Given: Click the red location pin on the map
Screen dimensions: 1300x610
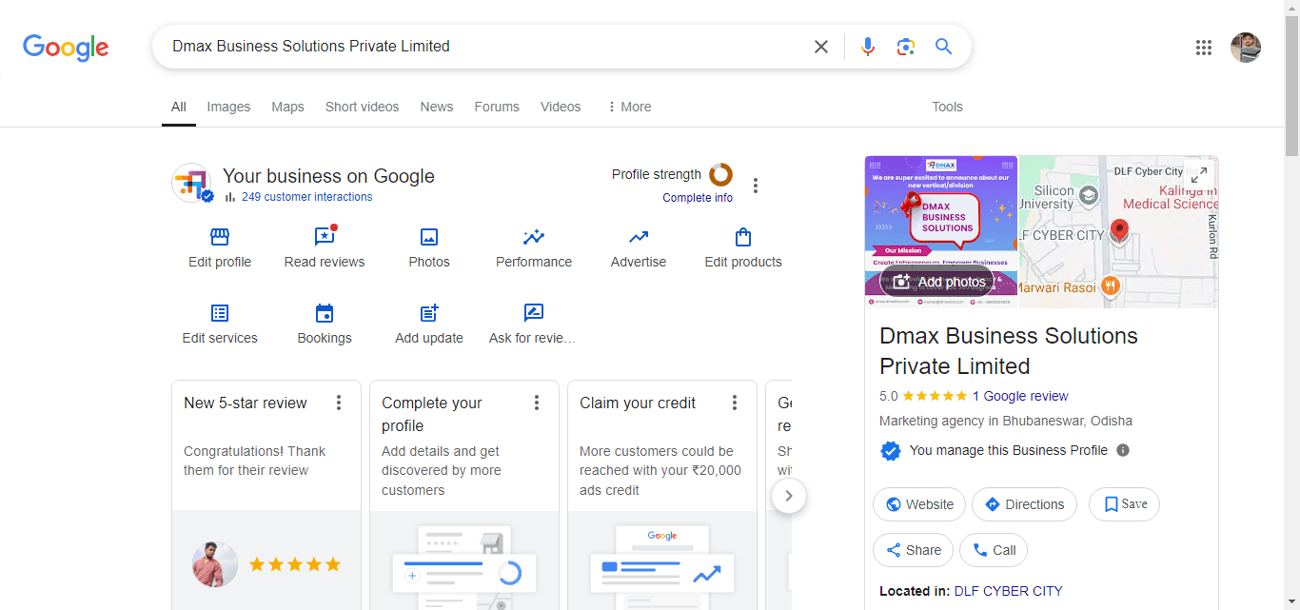Looking at the screenshot, I should pos(1119,230).
